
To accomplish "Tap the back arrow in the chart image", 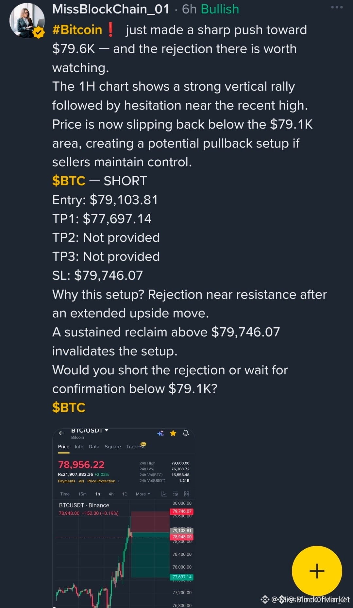I will point(61,433).
